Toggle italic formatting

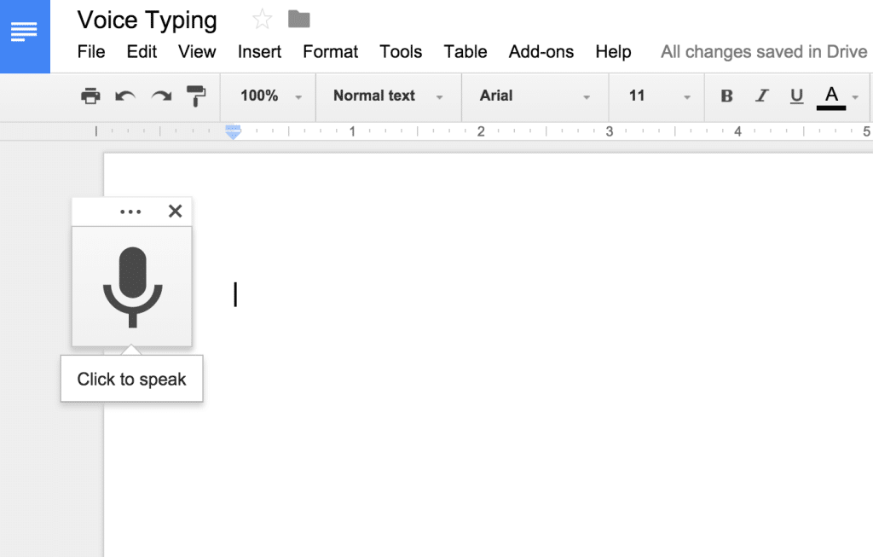coord(761,96)
